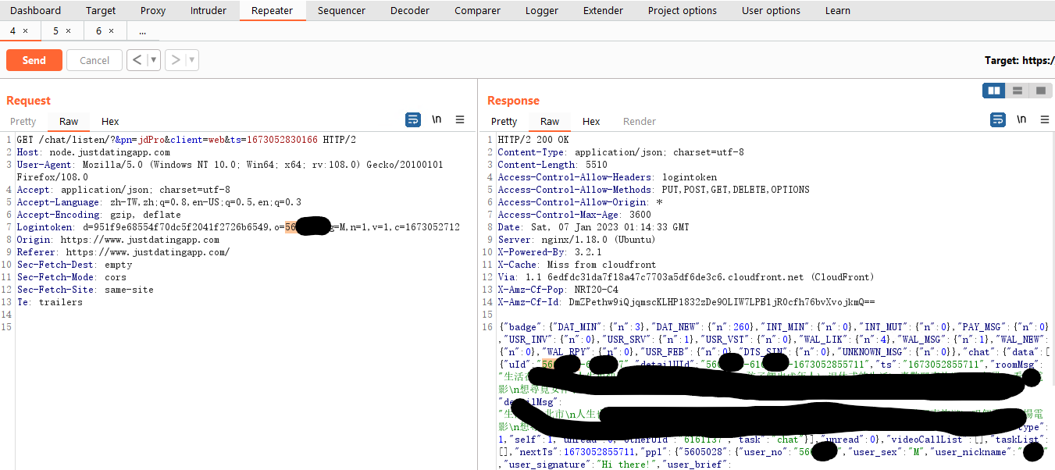Toggle word wrap icon in Request pane
The height and width of the screenshot is (470, 1055).
point(413,119)
